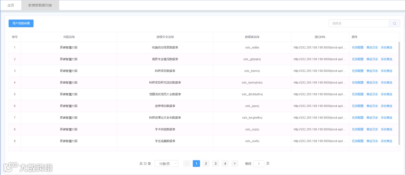Select page 2 in pagination
The image size is (405, 175).
pyautogui.click(x=206, y=164)
